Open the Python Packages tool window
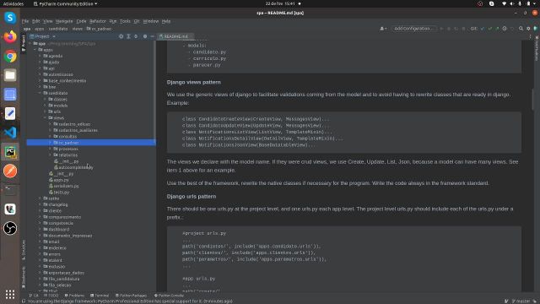Screen dimensions: 540x304 click(132, 296)
